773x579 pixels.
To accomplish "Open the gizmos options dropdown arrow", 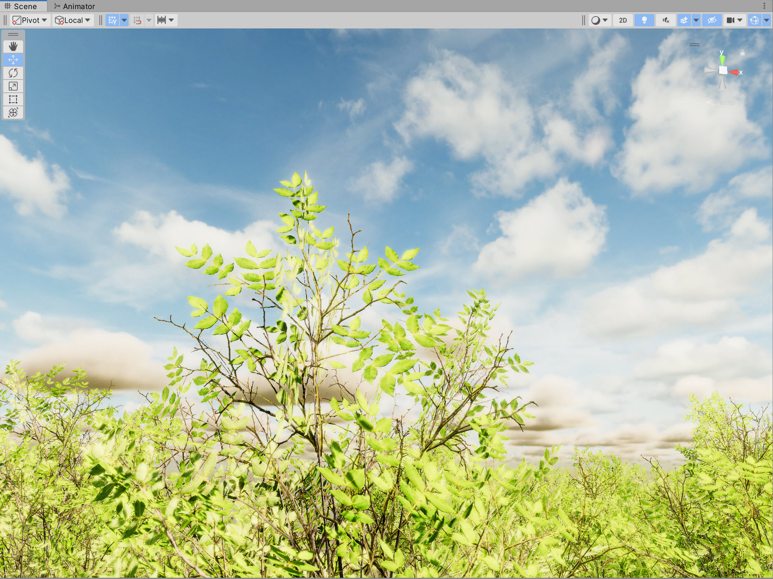I will tap(766, 20).
